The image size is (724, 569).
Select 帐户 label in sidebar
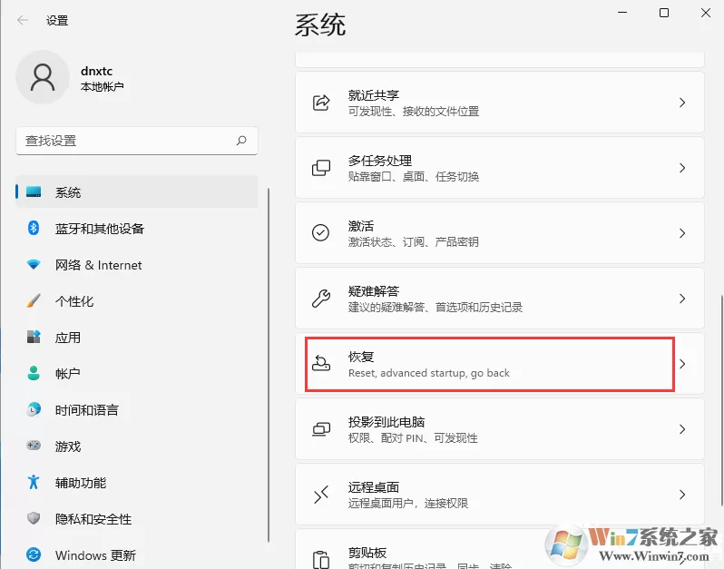[x=68, y=374]
